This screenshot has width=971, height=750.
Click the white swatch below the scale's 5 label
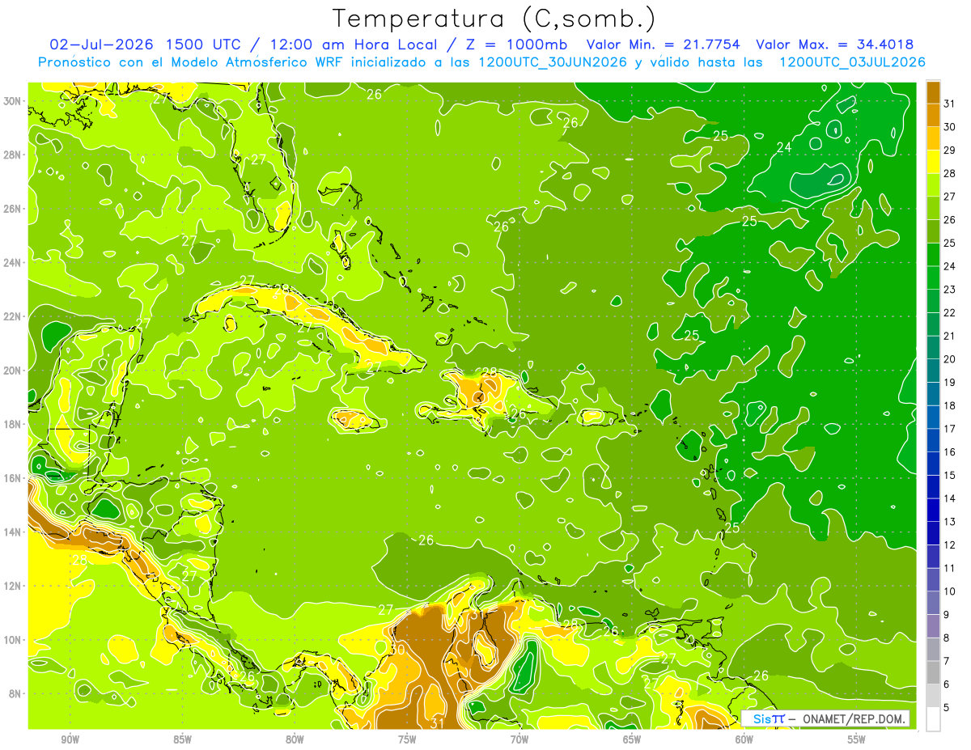pos(933,719)
